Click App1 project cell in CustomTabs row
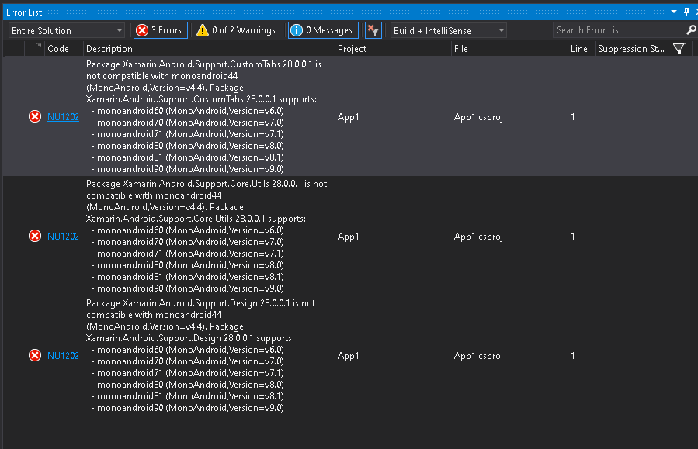The image size is (698, 449). coord(348,117)
